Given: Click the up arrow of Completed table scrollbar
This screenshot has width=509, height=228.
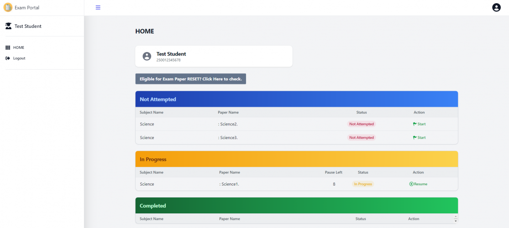Looking at the screenshot, I should click(x=456, y=217).
